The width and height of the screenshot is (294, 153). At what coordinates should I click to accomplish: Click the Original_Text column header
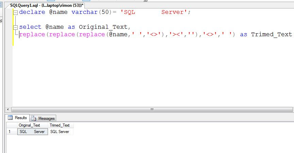click(32, 125)
